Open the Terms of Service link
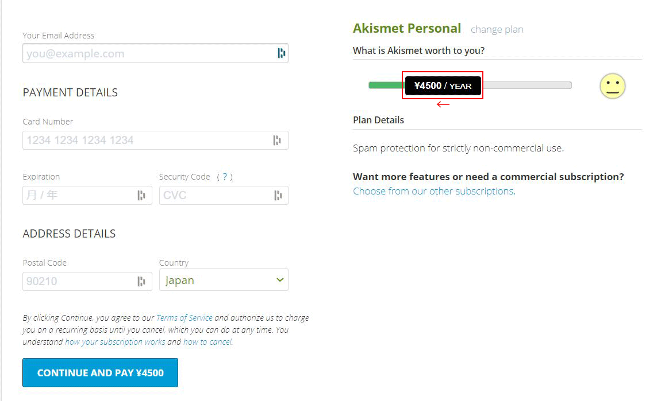 [x=184, y=317]
